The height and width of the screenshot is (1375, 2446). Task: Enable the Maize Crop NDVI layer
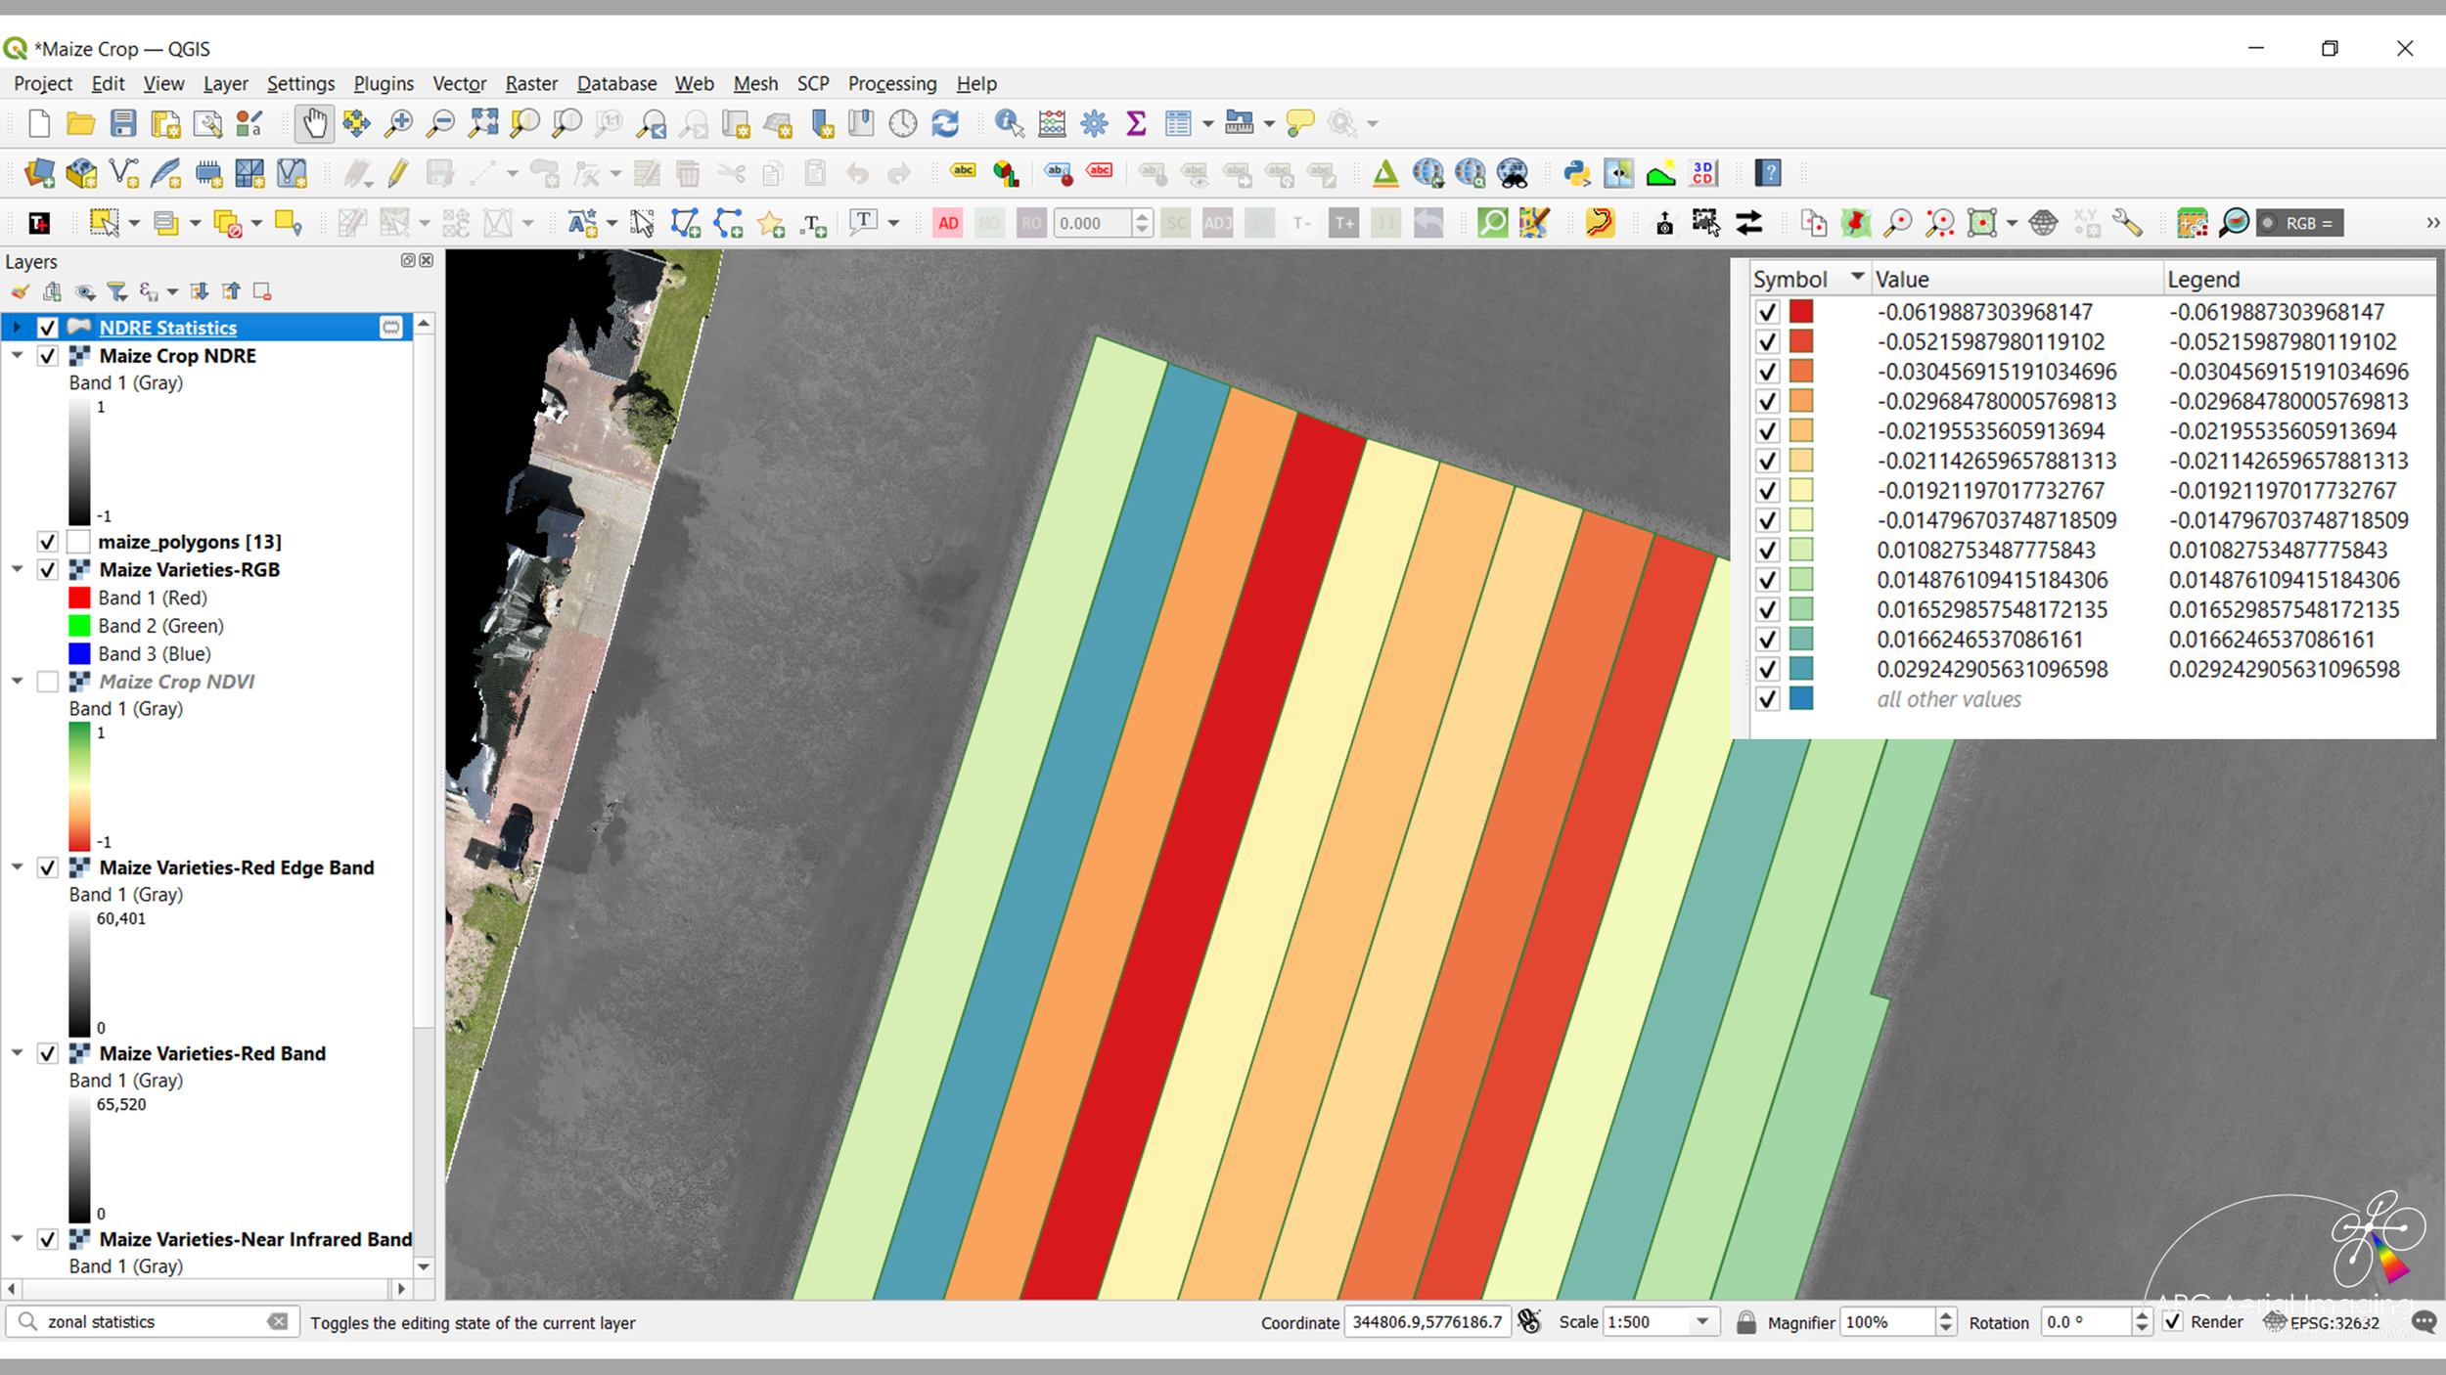[x=47, y=682]
